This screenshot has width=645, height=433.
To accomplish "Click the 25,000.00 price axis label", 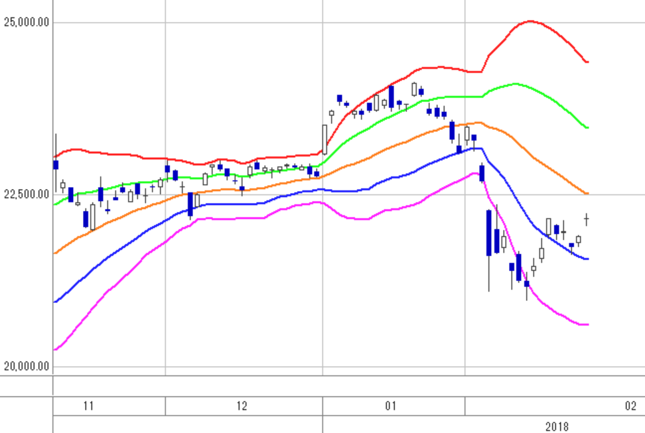I will coord(27,22).
